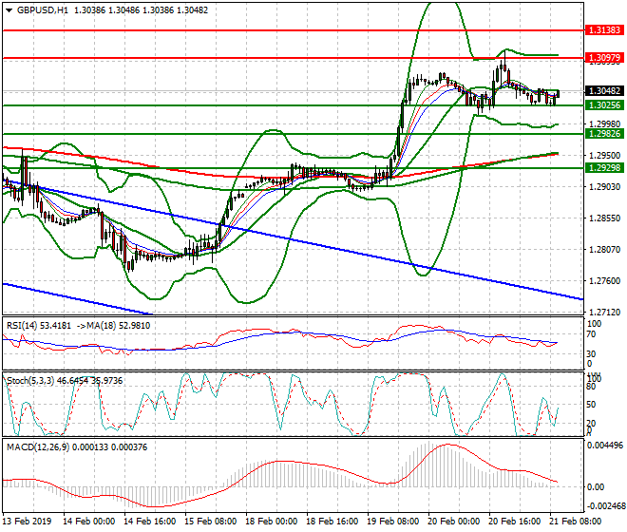Select the GBPUSD,H1 chart title text
Image resolution: width=627 pixels, height=532 pixels.
43,10
